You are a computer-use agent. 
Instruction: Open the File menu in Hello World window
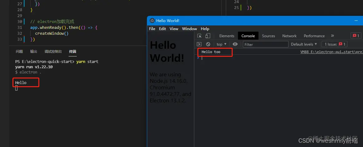pos(152,29)
